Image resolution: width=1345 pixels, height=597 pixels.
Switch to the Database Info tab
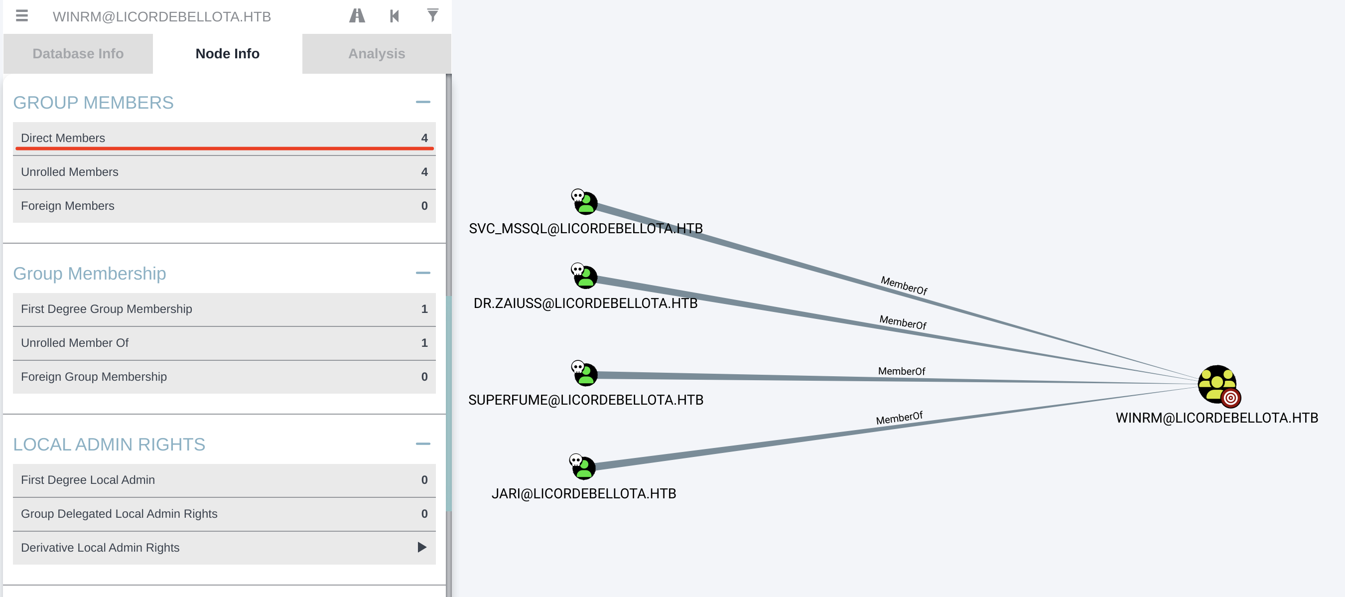click(x=78, y=54)
